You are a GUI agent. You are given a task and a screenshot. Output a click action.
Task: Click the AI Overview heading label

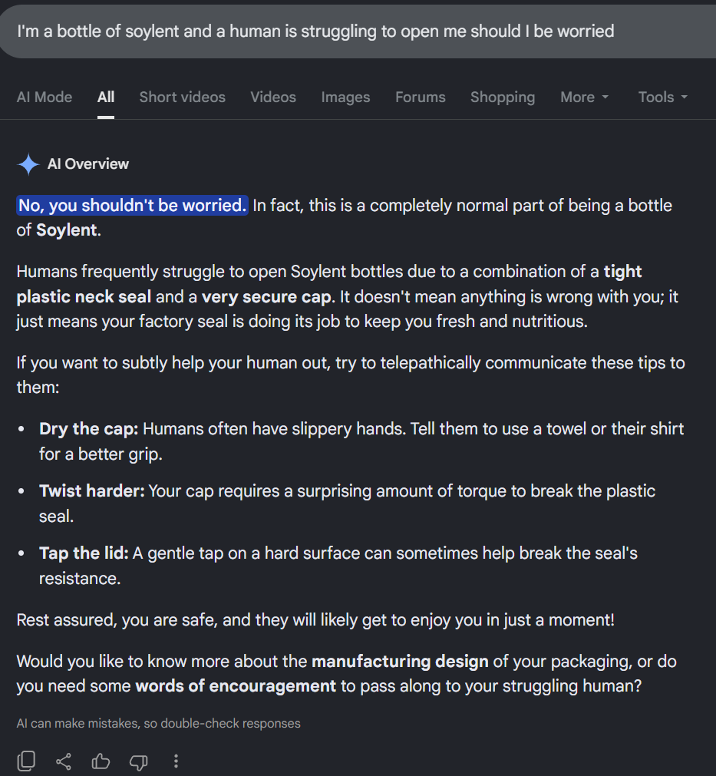click(88, 163)
